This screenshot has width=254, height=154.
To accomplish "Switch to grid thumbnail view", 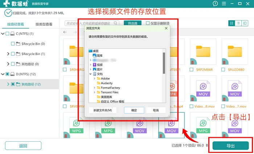I will (x=232, y=23).
